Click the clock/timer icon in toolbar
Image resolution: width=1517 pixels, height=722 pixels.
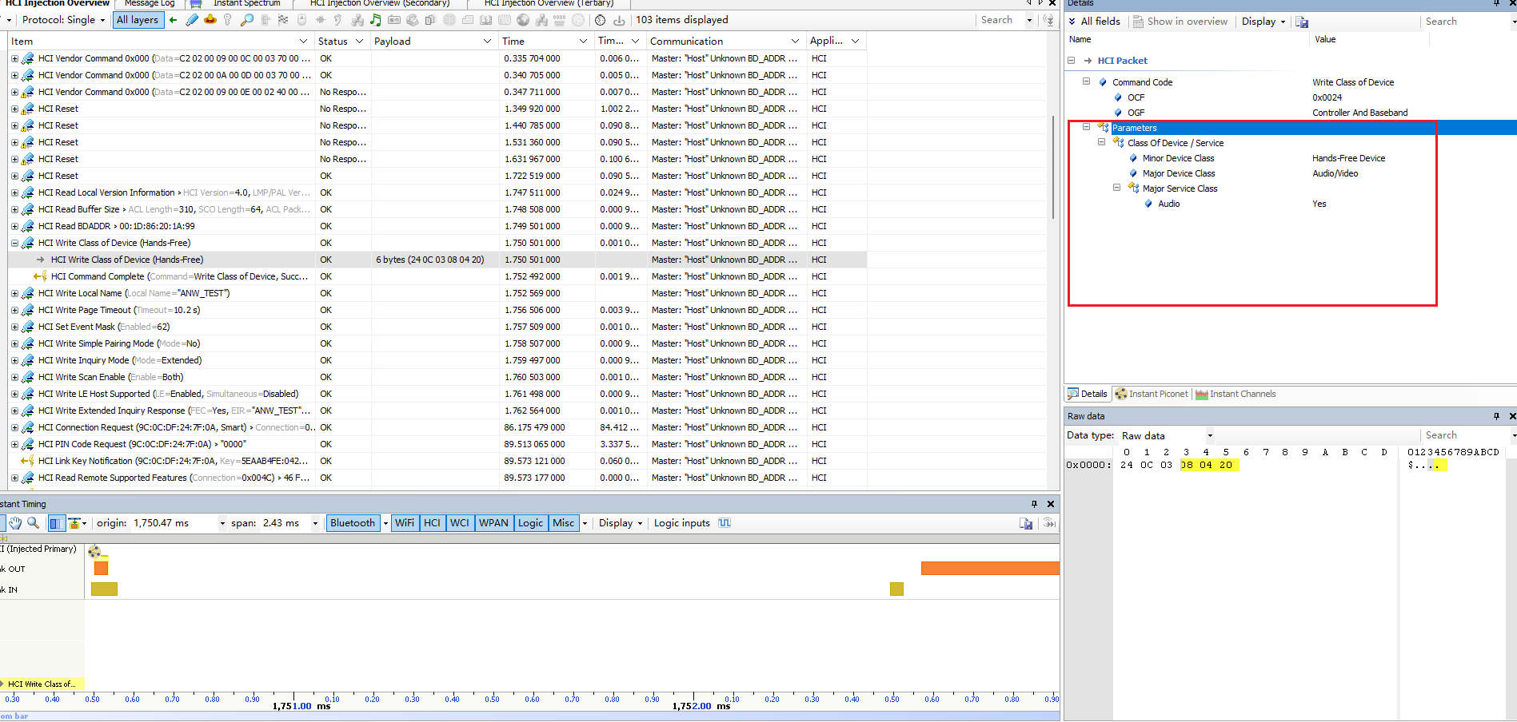click(x=601, y=20)
